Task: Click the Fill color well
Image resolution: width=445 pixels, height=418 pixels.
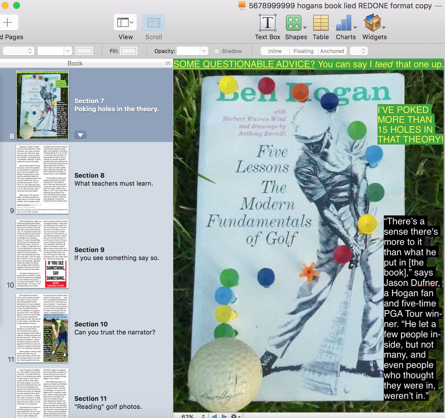Action: [129, 51]
